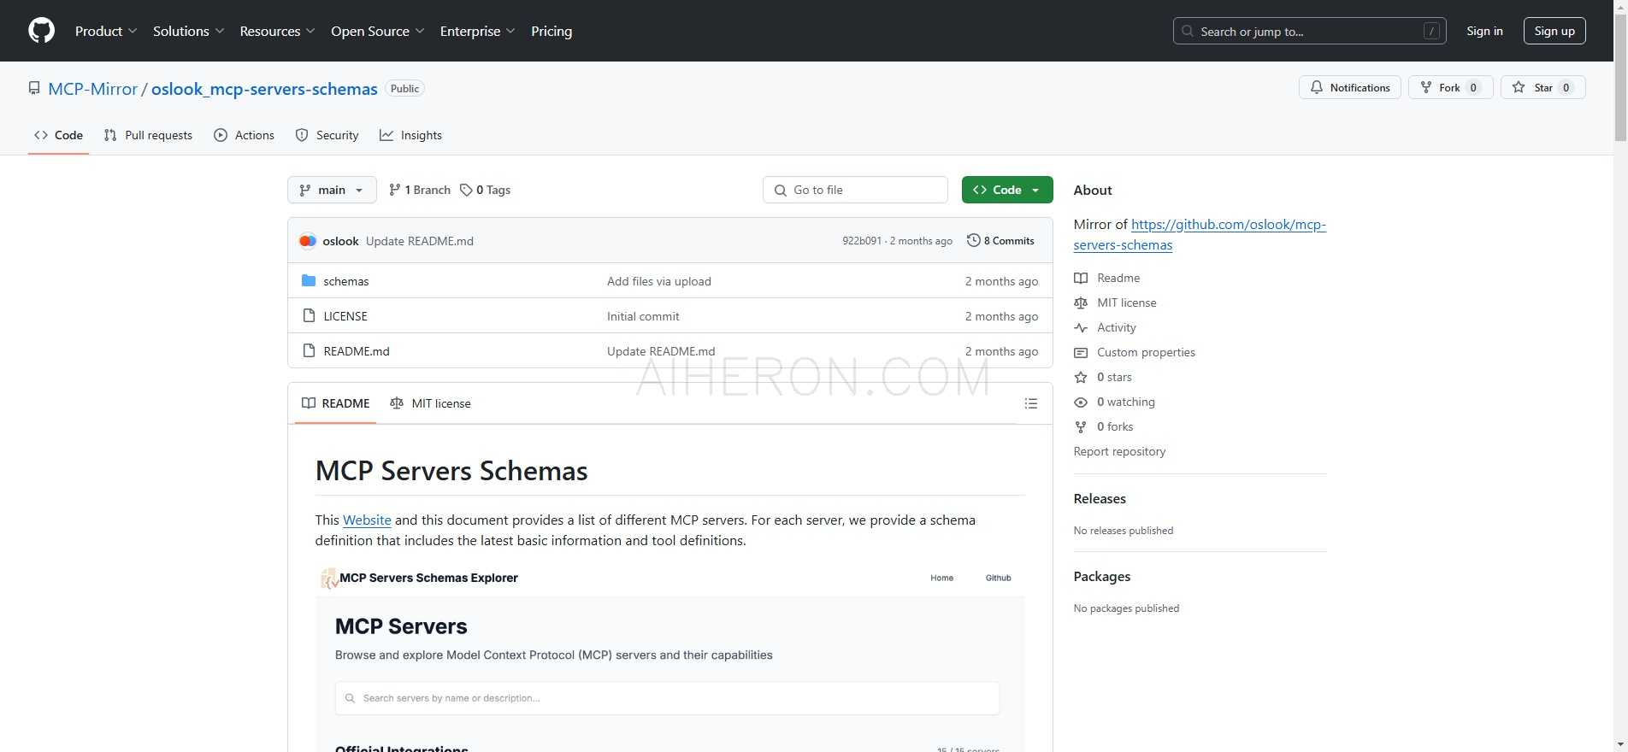1628x752 pixels.
Task: Open the green Code dropdown
Action: tap(1007, 190)
